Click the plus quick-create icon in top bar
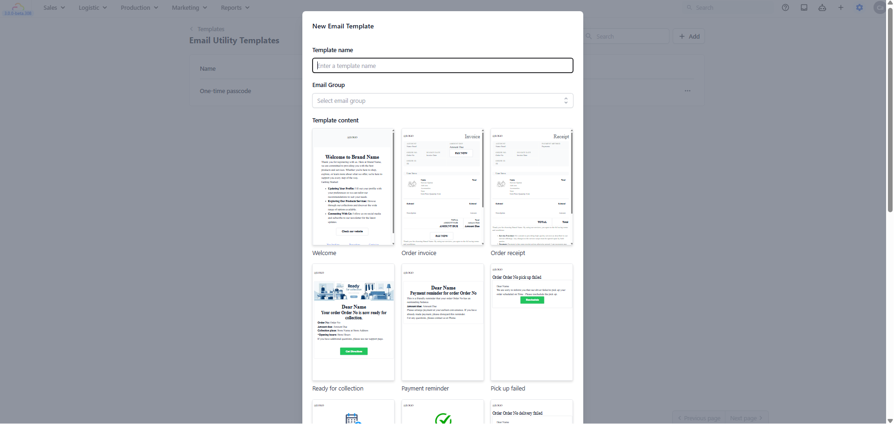Image resolution: width=894 pixels, height=424 pixels. (x=841, y=7)
